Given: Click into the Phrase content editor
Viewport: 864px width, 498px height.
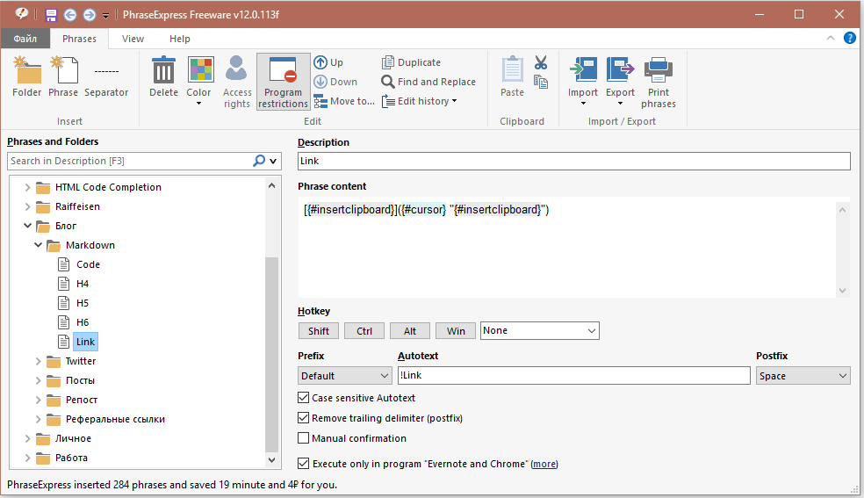Looking at the screenshot, I should click(x=567, y=248).
